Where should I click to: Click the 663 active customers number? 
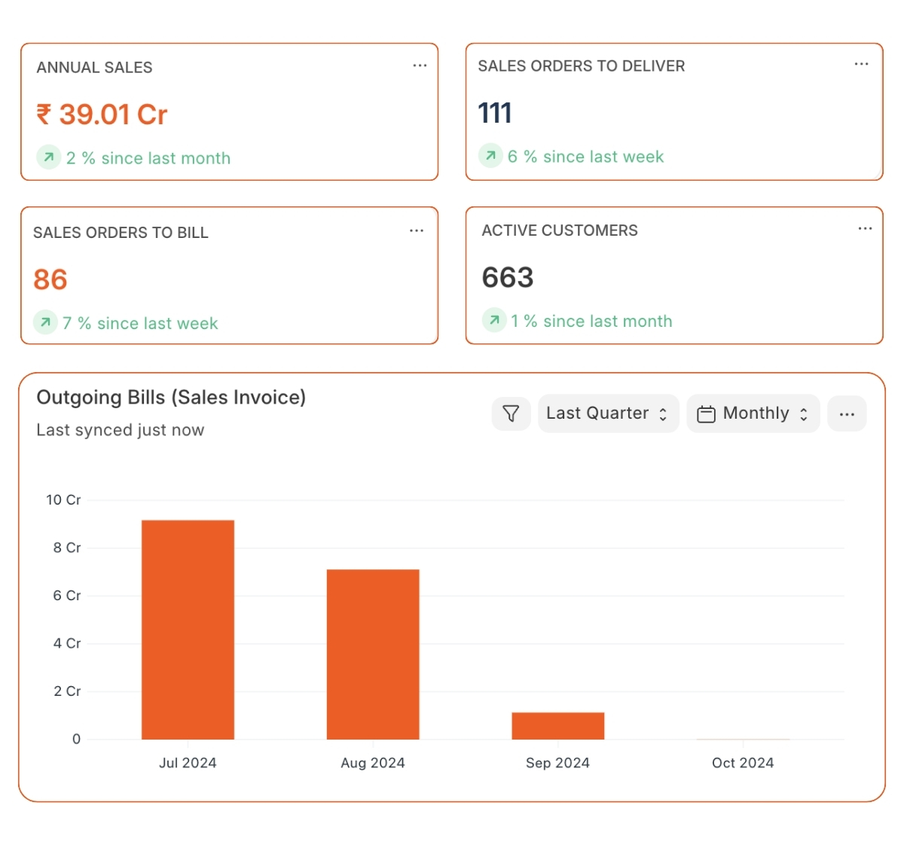(x=508, y=277)
